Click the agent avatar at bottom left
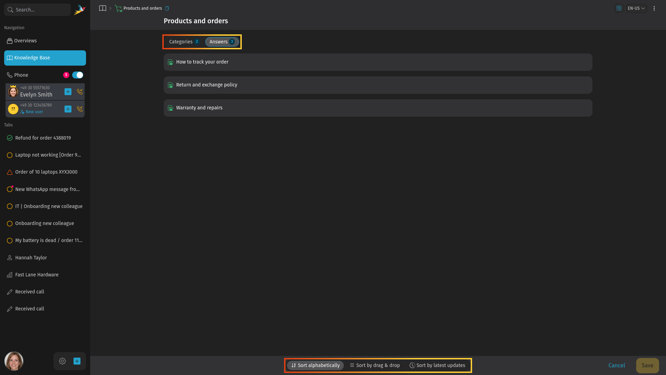 point(14,361)
